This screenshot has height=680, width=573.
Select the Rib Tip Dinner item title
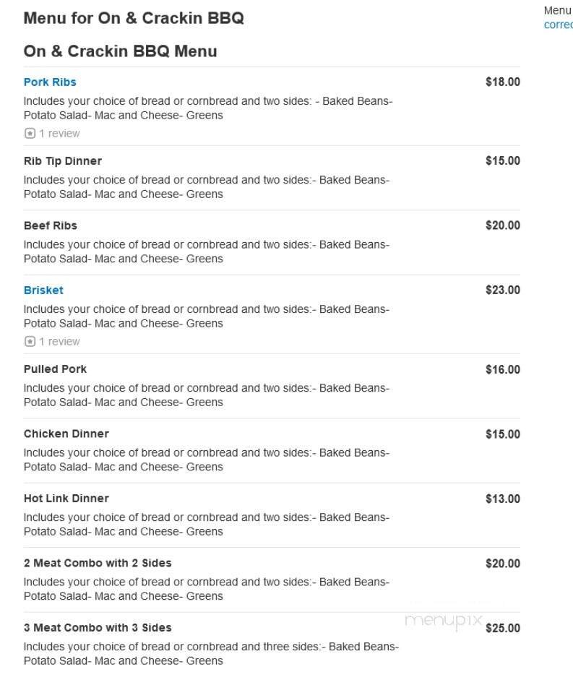[63, 161]
